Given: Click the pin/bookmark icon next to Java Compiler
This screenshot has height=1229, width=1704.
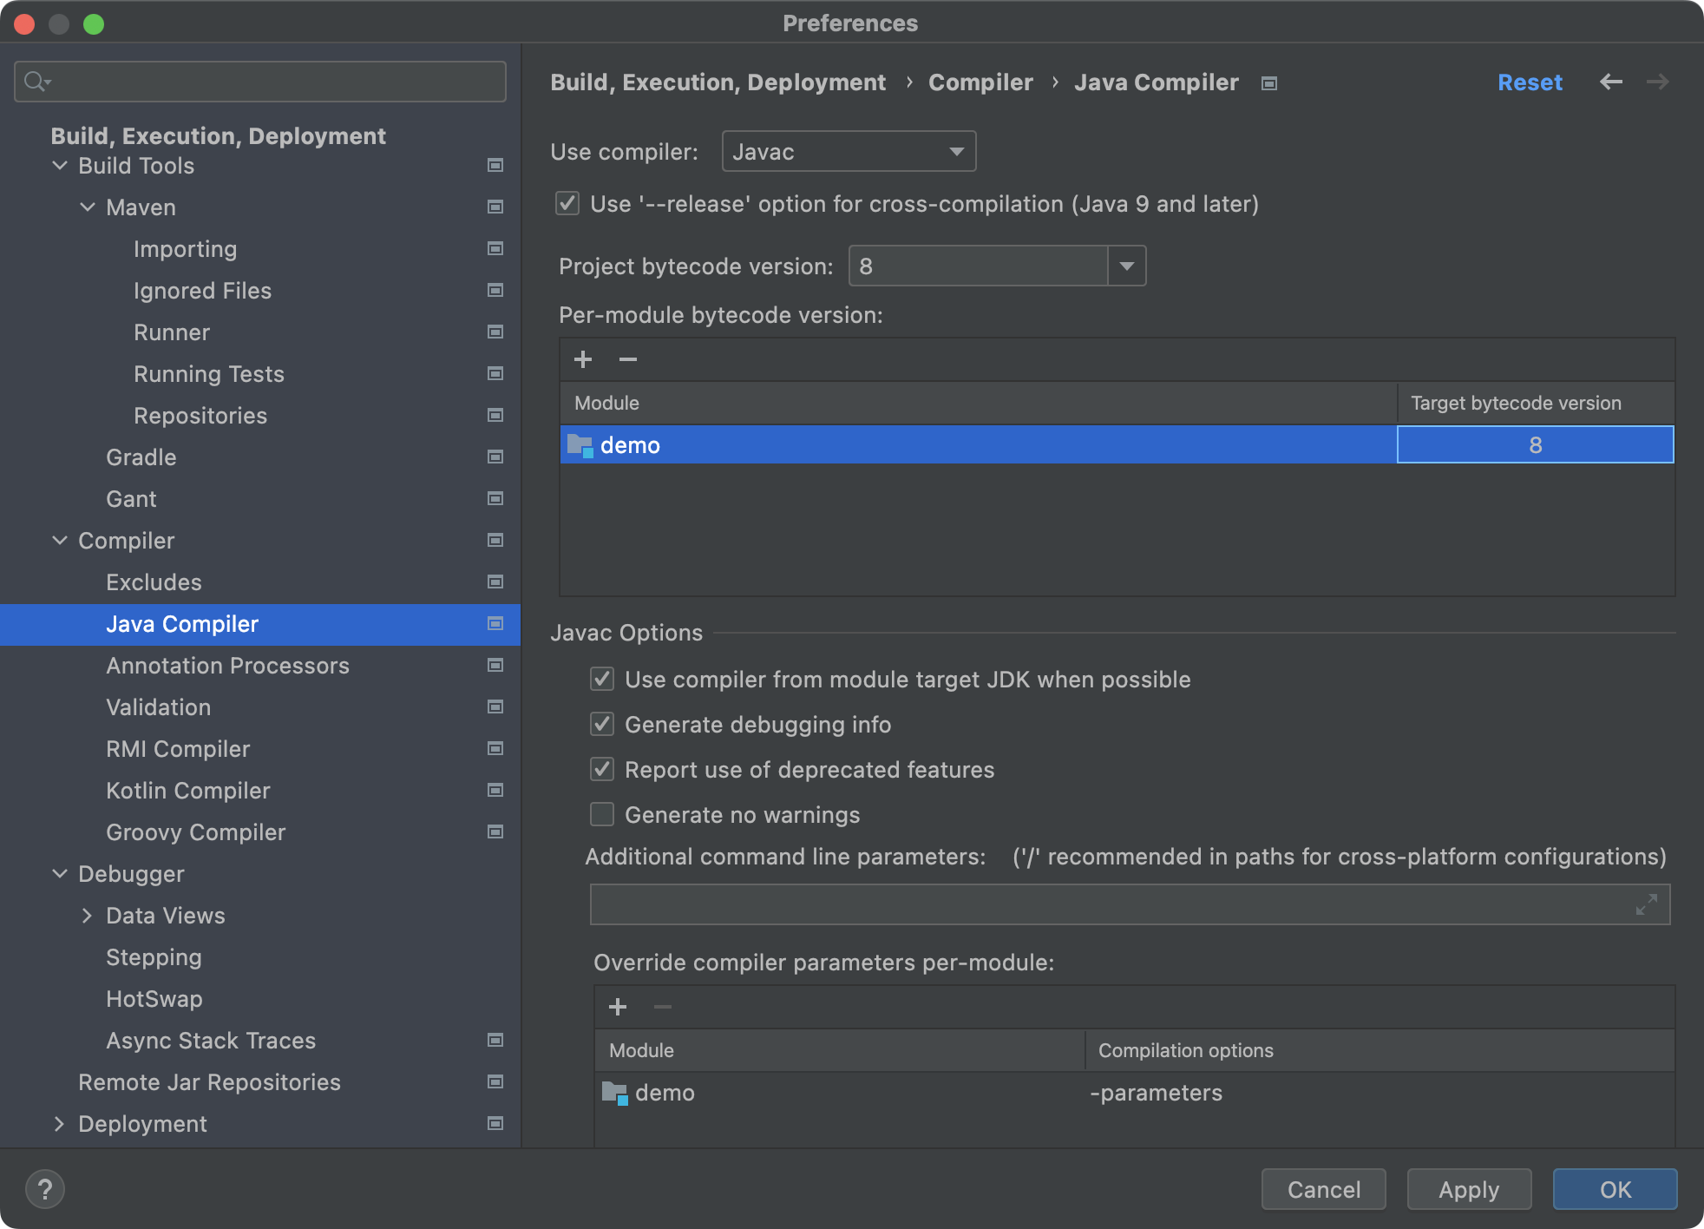Looking at the screenshot, I should click(x=496, y=623).
